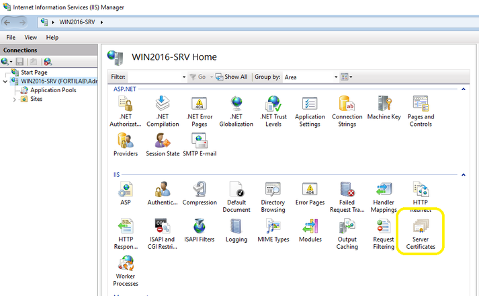
Task: Click Delete Connection icon in Connections toolbar
Action: tap(48, 61)
